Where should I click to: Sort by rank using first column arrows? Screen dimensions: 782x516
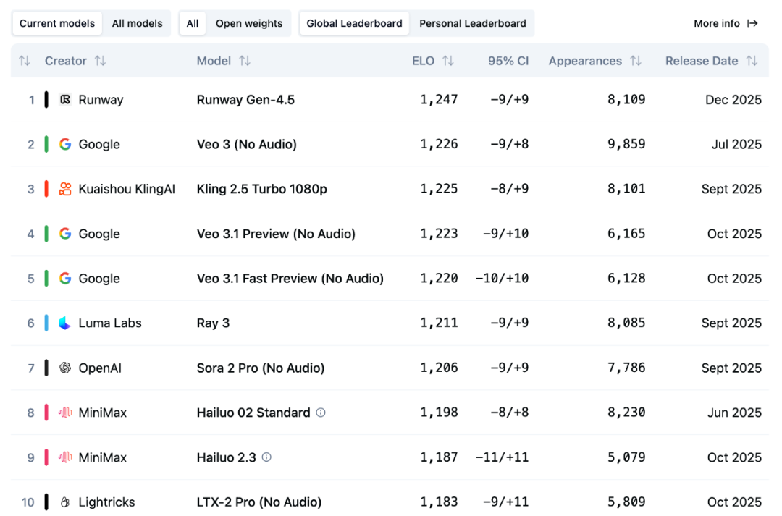tap(25, 61)
